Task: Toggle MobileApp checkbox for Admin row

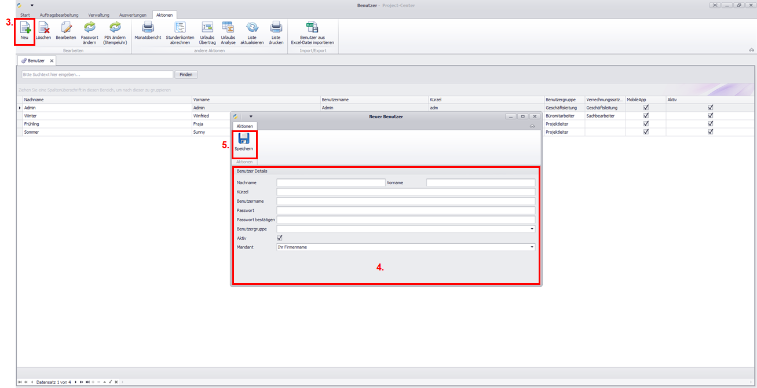Action: point(646,108)
